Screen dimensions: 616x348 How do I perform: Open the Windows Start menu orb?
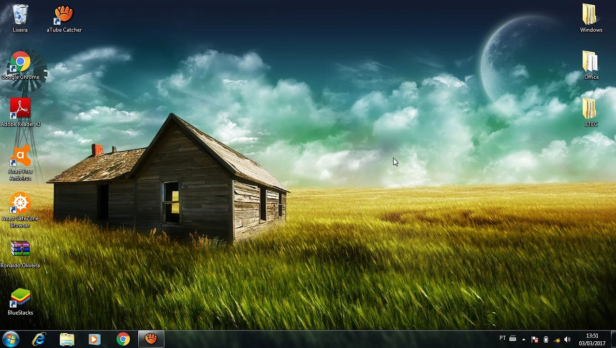tap(11, 339)
